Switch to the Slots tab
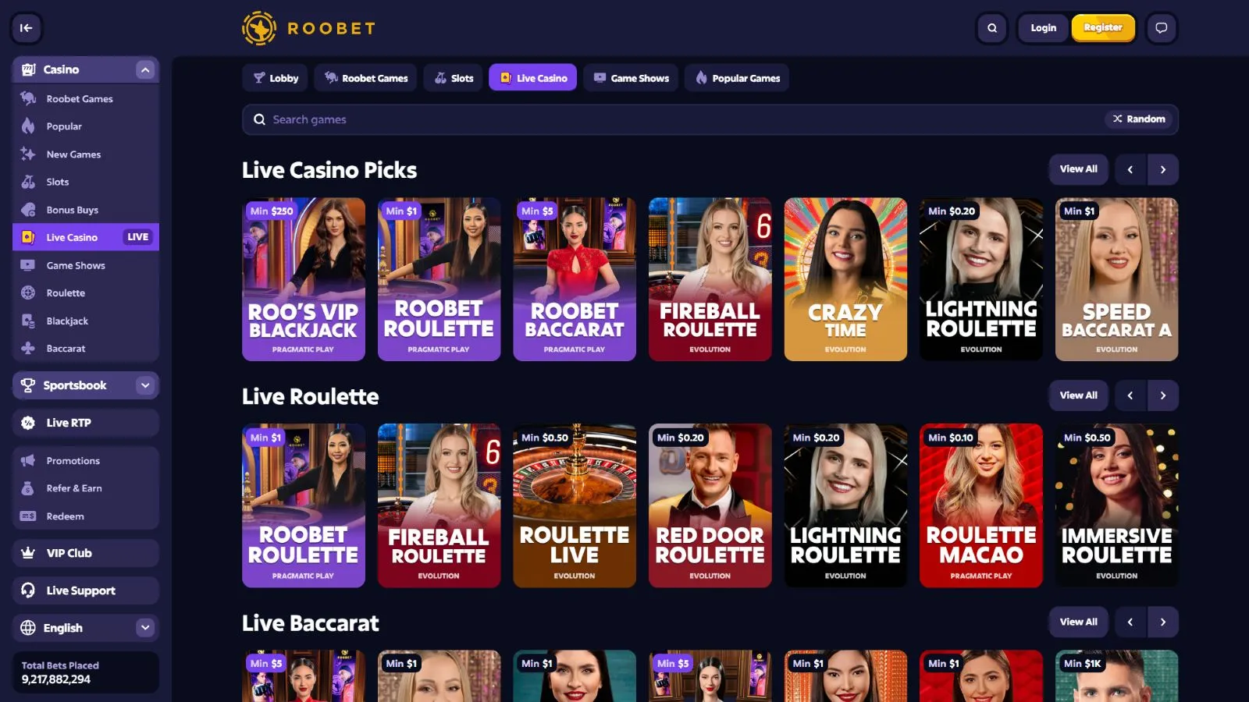Image resolution: width=1249 pixels, height=702 pixels. point(454,78)
